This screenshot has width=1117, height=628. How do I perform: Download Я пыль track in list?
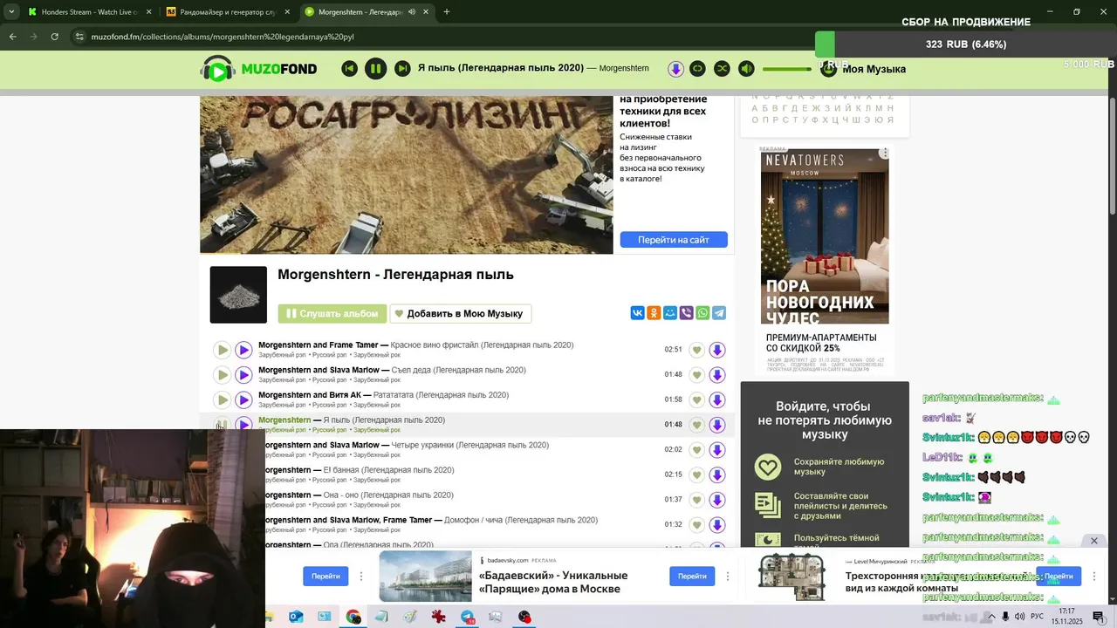[717, 425]
